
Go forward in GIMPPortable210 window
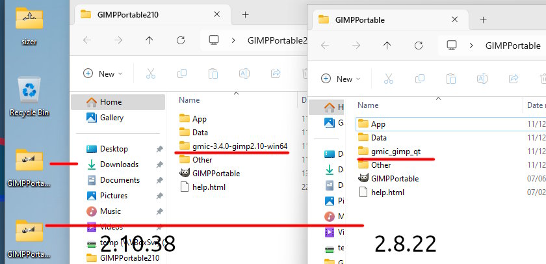[118, 40]
